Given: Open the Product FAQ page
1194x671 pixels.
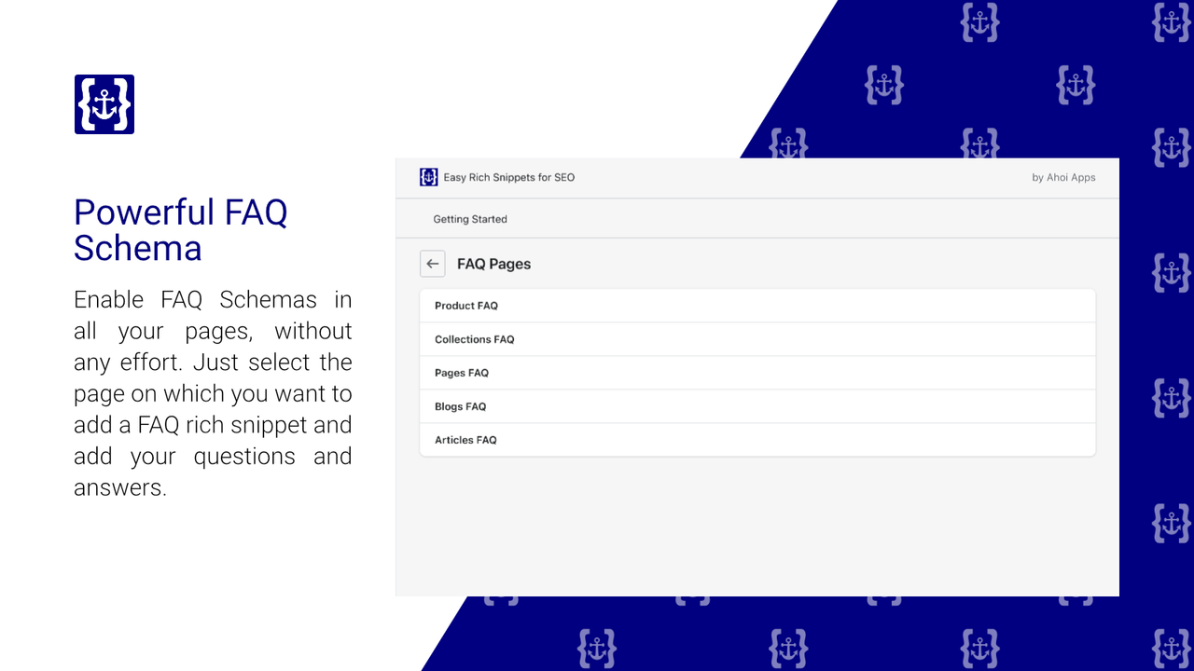Looking at the screenshot, I should (x=757, y=305).
